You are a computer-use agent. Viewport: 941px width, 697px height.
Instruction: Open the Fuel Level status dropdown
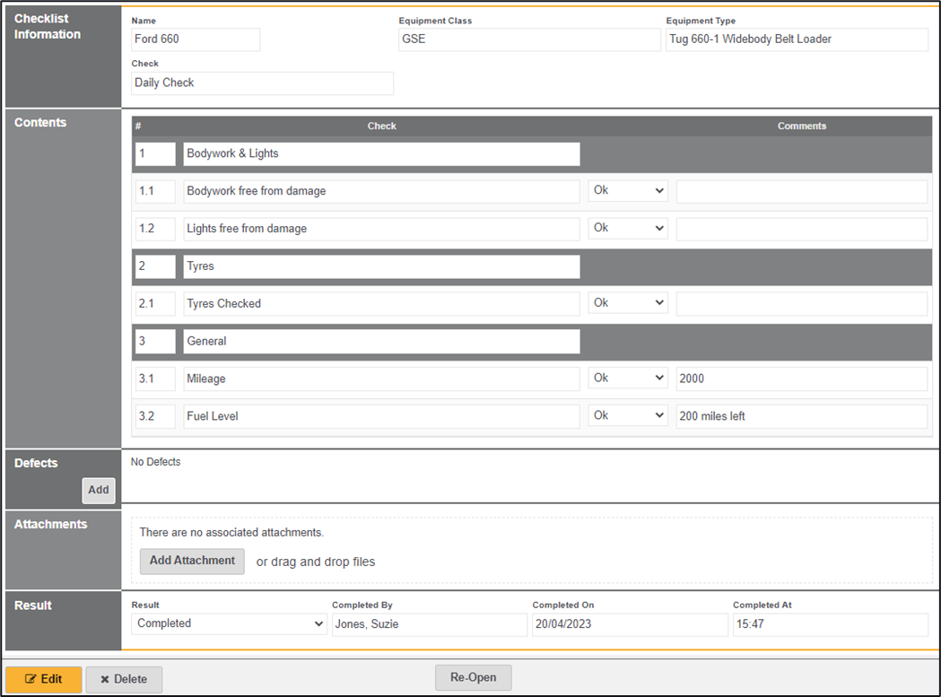[x=628, y=416]
